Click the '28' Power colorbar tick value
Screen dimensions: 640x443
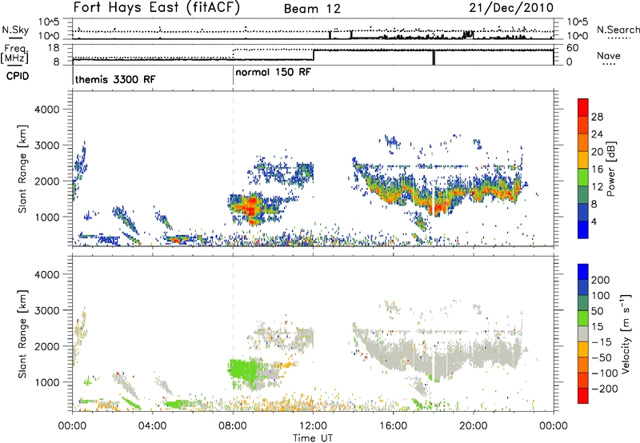[x=597, y=117]
